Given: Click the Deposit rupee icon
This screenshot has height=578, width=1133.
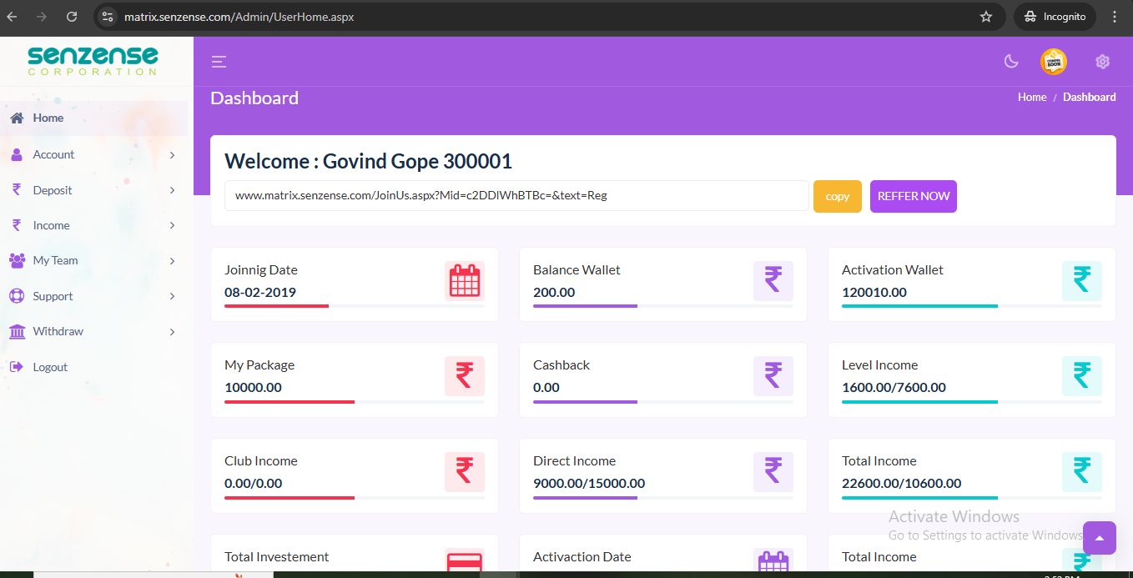Looking at the screenshot, I should point(17,190).
